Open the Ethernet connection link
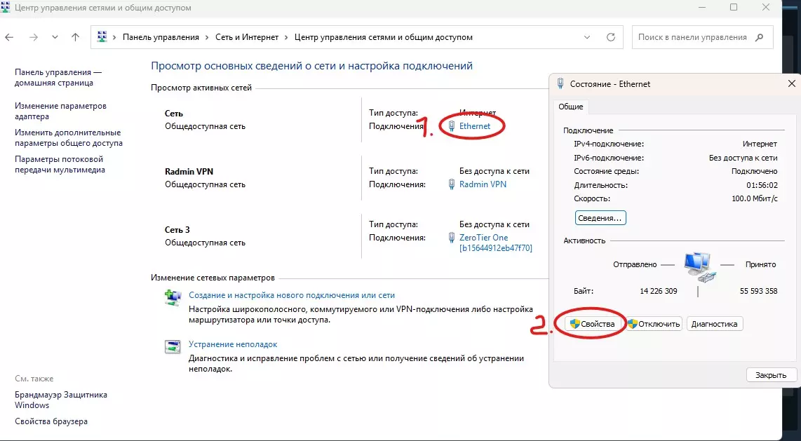The image size is (801, 441). tap(475, 126)
